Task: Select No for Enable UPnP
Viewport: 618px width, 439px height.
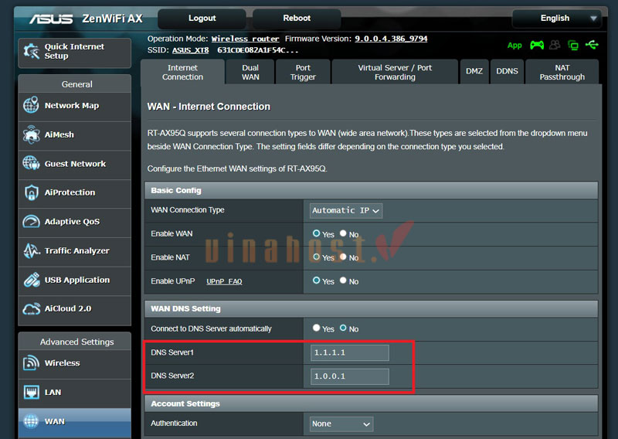Action: coord(343,281)
